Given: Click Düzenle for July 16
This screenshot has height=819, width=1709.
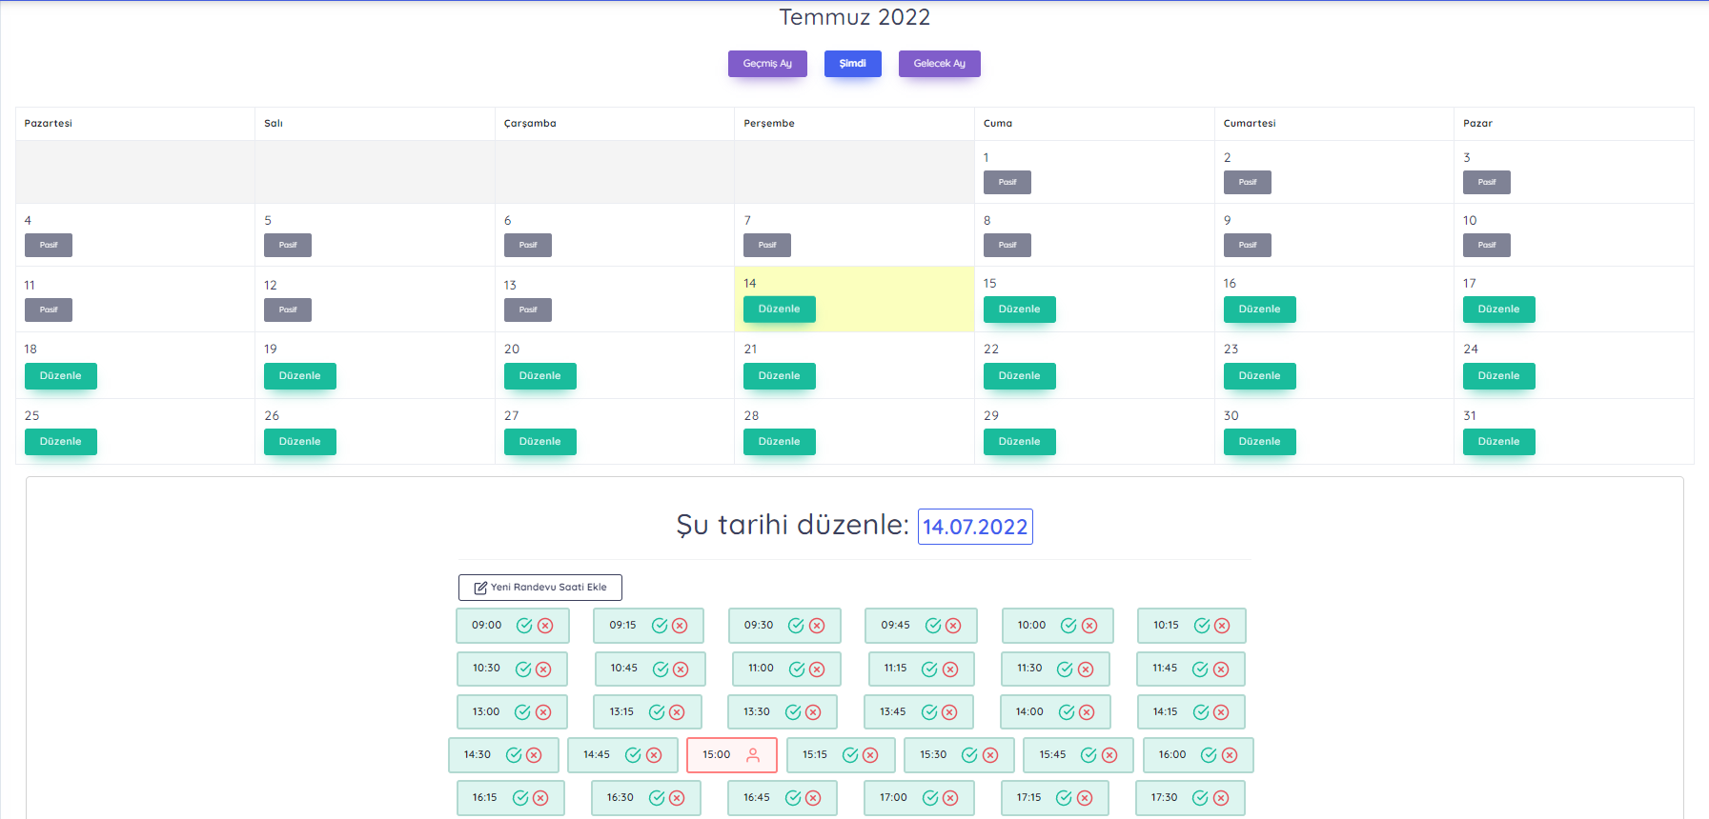Looking at the screenshot, I should [x=1260, y=310].
